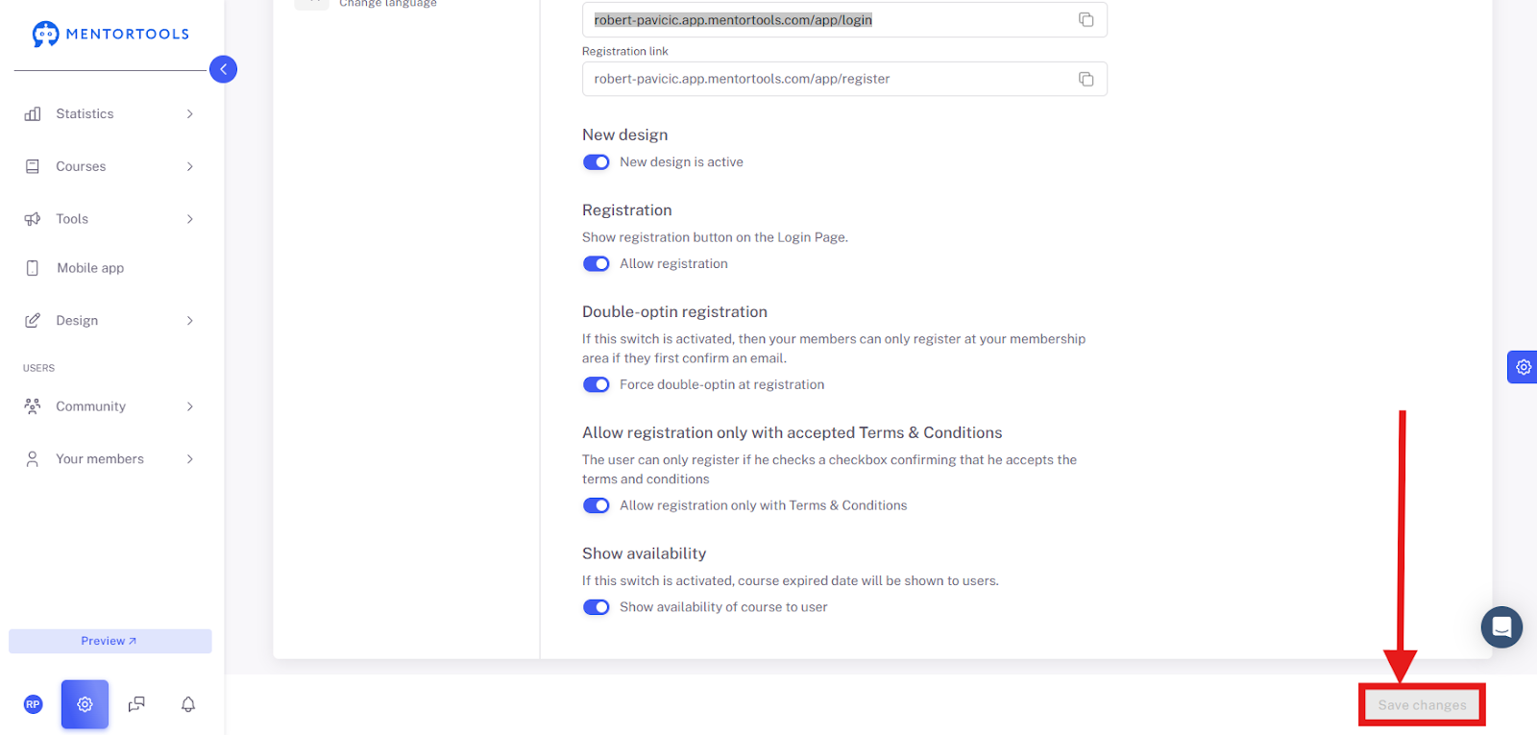Turn off Show availability of course to user
1537x735 pixels.
pyautogui.click(x=597, y=607)
